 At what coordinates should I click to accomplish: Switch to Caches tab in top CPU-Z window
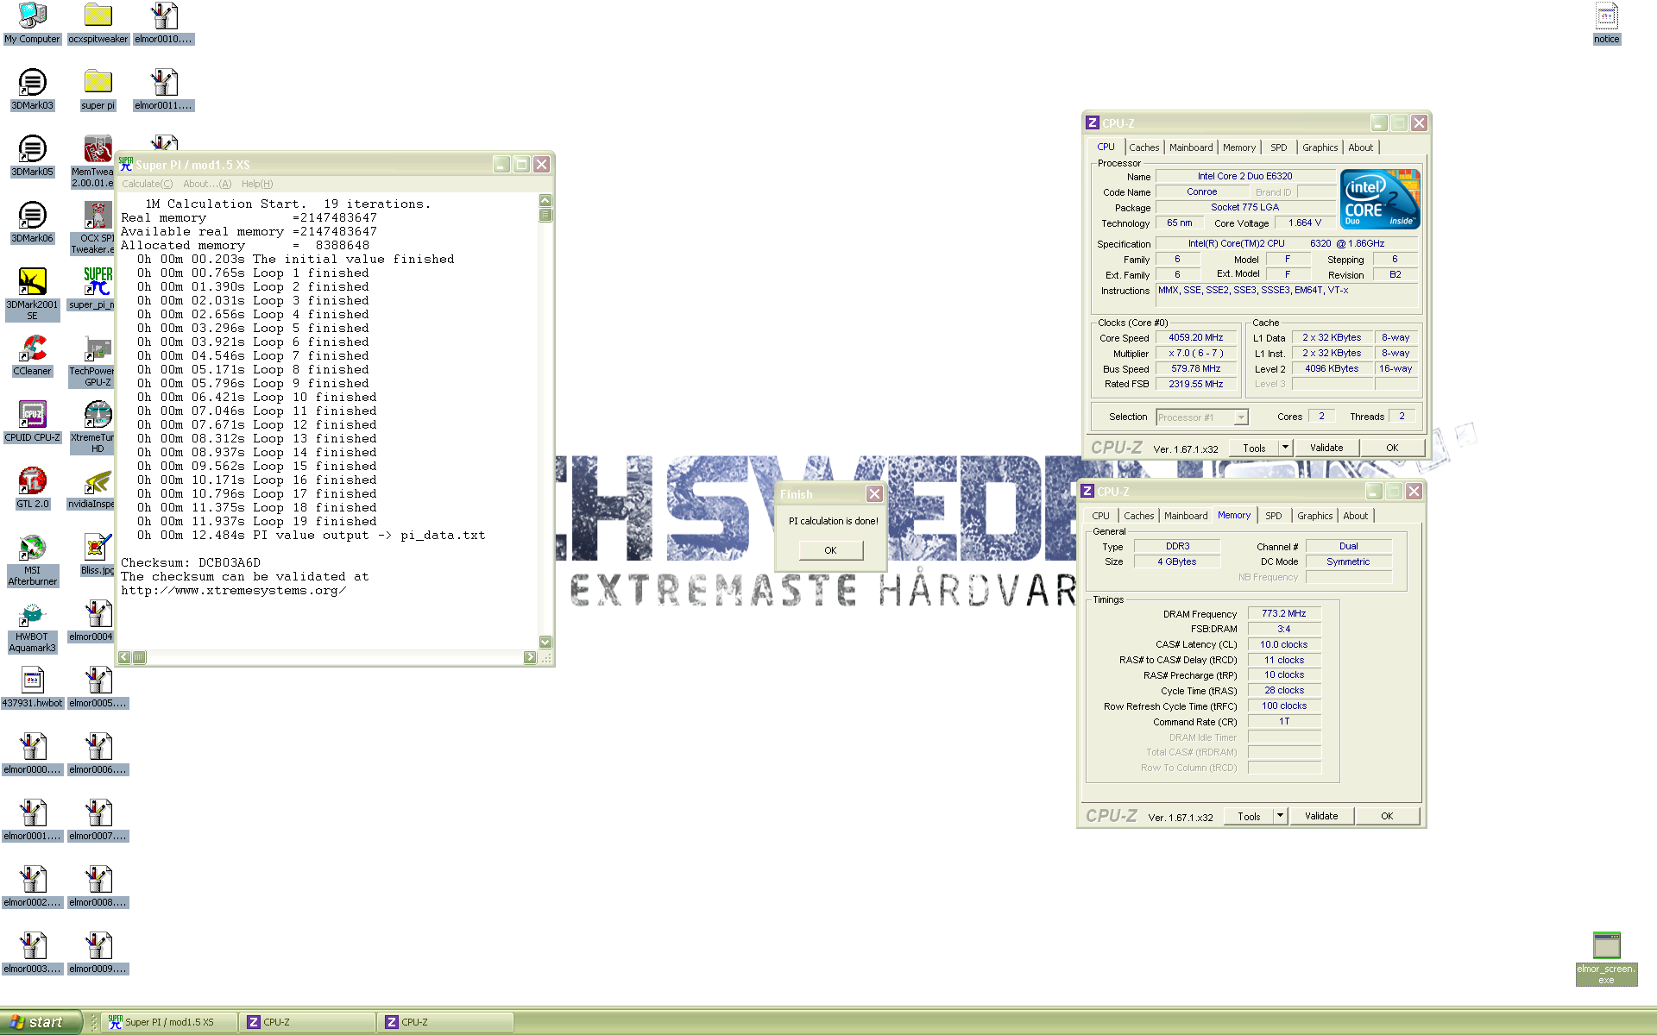click(x=1144, y=147)
